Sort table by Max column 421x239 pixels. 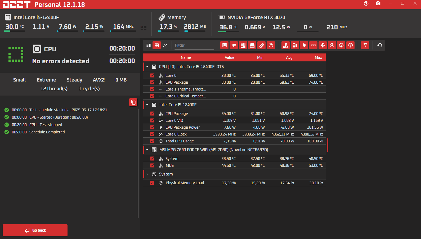319,57
